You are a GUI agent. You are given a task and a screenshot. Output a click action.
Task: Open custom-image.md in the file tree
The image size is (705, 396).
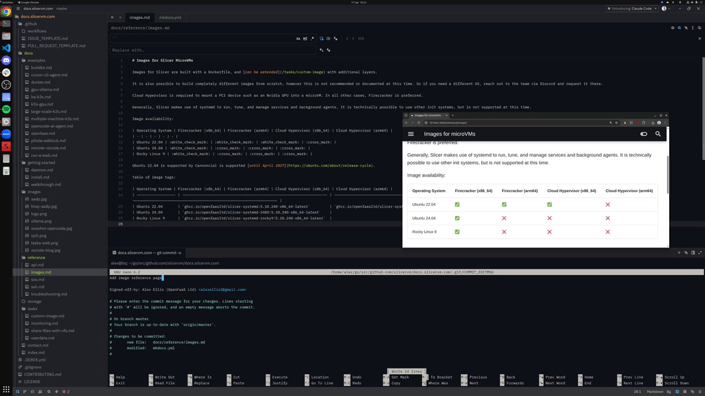[48, 316]
